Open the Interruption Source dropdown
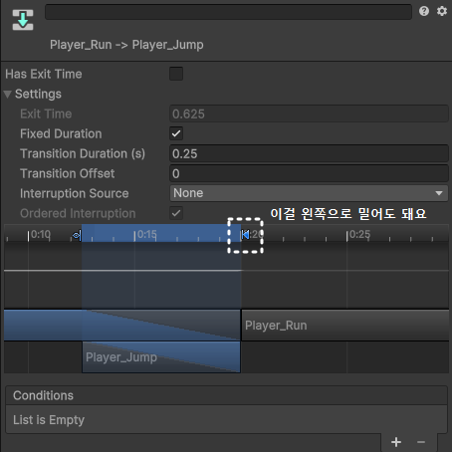Viewport: 452px width, 452px height. [309, 193]
